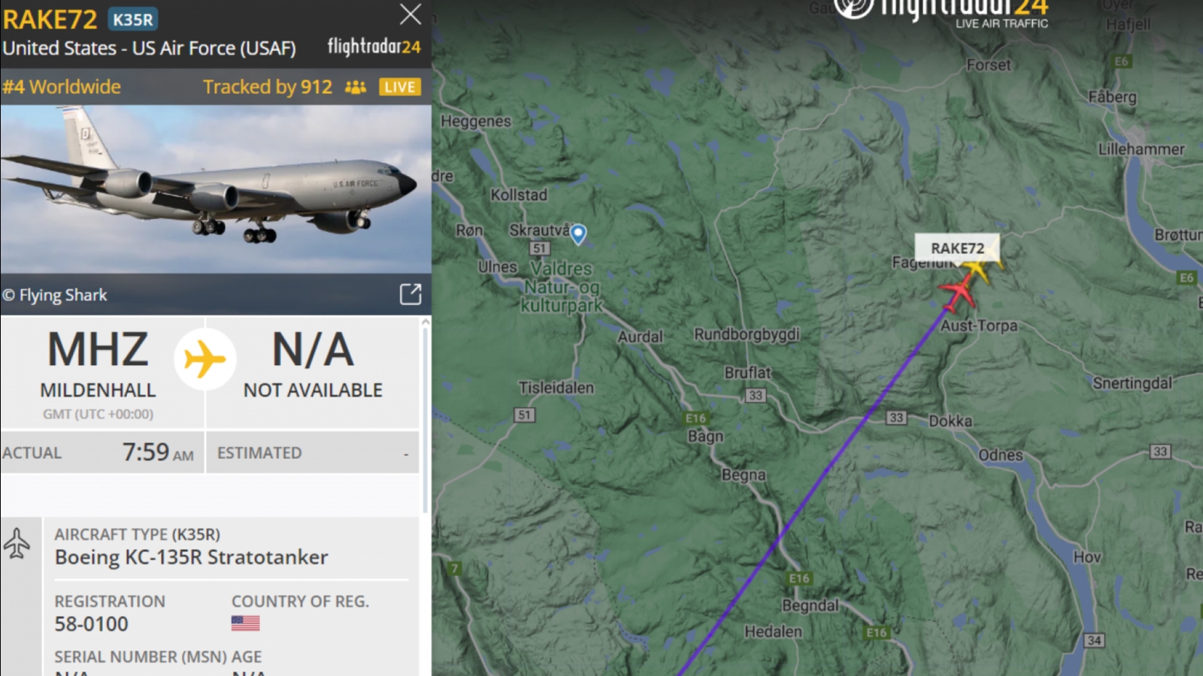Click the blue location pin near Skrautvål
This screenshot has width=1203, height=676.
point(578,234)
